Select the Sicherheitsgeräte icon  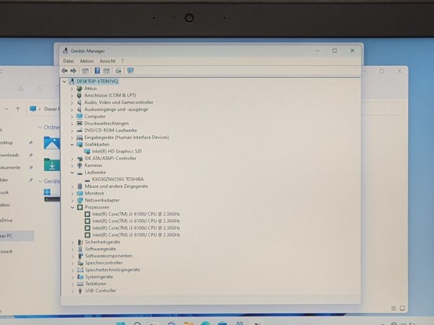[80, 242]
